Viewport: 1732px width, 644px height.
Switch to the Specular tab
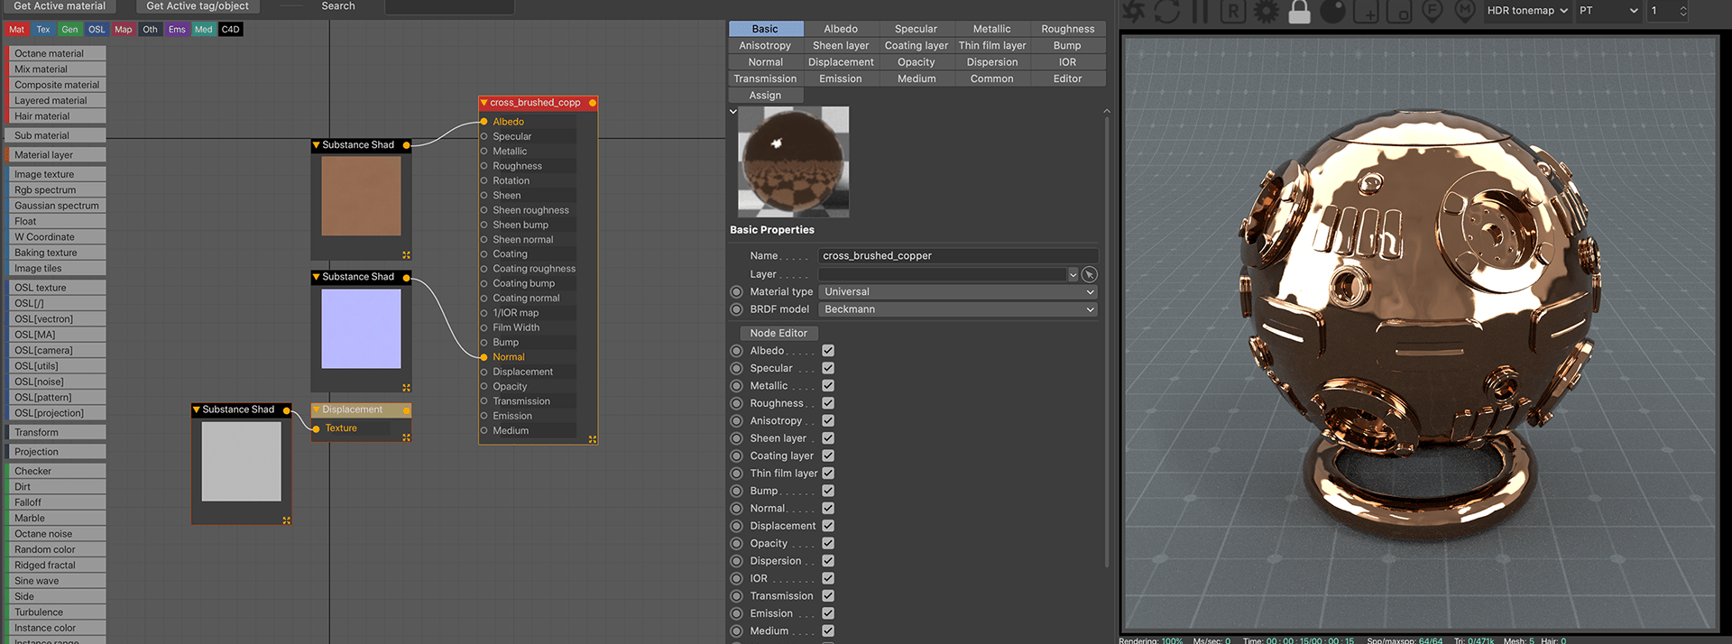[916, 29]
